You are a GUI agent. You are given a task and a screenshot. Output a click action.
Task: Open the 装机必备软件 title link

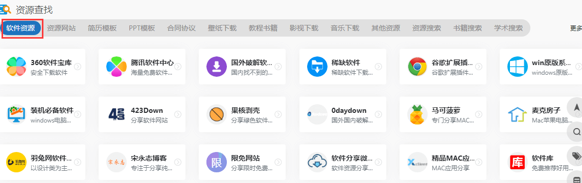[52, 110]
